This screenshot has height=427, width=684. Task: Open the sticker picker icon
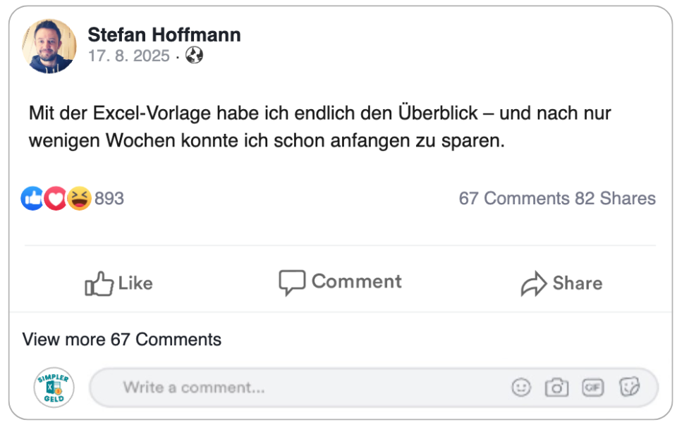click(x=629, y=387)
